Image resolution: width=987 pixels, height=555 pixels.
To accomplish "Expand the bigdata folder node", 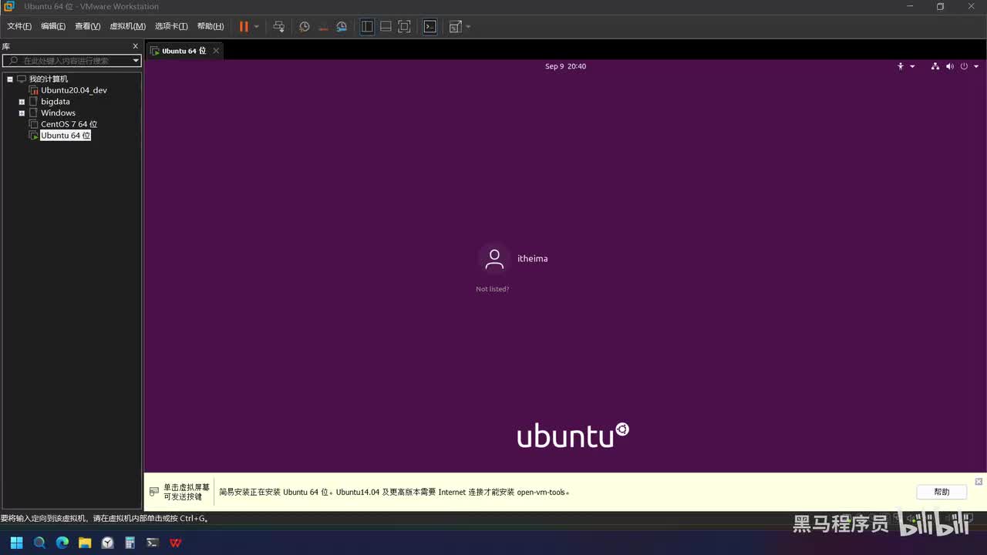I will coord(22,102).
